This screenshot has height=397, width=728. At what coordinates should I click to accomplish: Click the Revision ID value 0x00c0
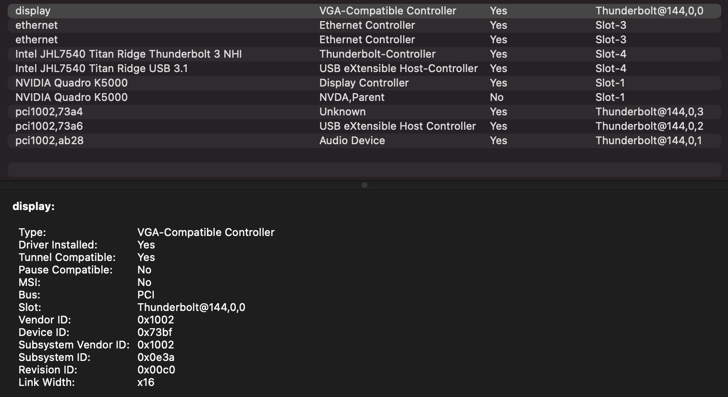pos(156,370)
